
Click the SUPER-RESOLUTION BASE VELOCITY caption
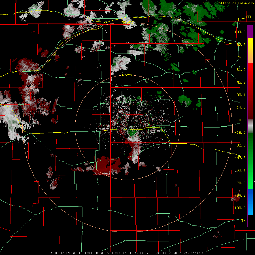pos(89,253)
